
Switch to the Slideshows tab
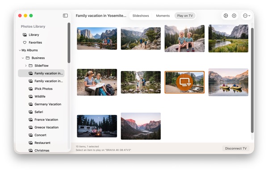(141, 16)
